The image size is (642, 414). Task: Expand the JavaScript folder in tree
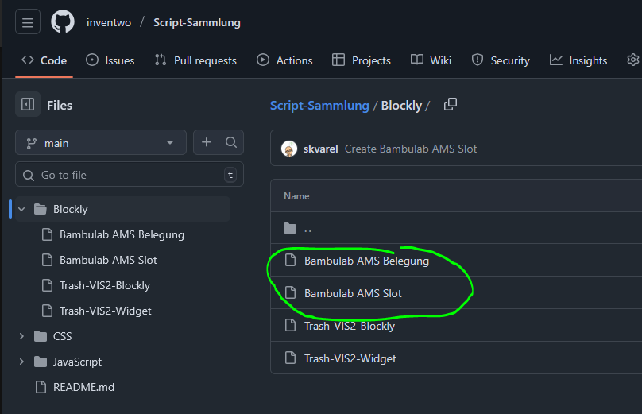coord(21,362)
